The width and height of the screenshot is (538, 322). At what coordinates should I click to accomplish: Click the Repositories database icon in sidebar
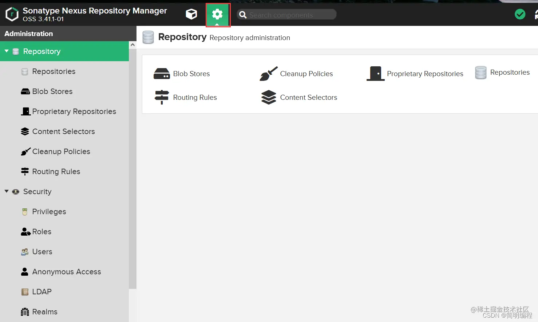pyautogui.click(x=25, y=72)
